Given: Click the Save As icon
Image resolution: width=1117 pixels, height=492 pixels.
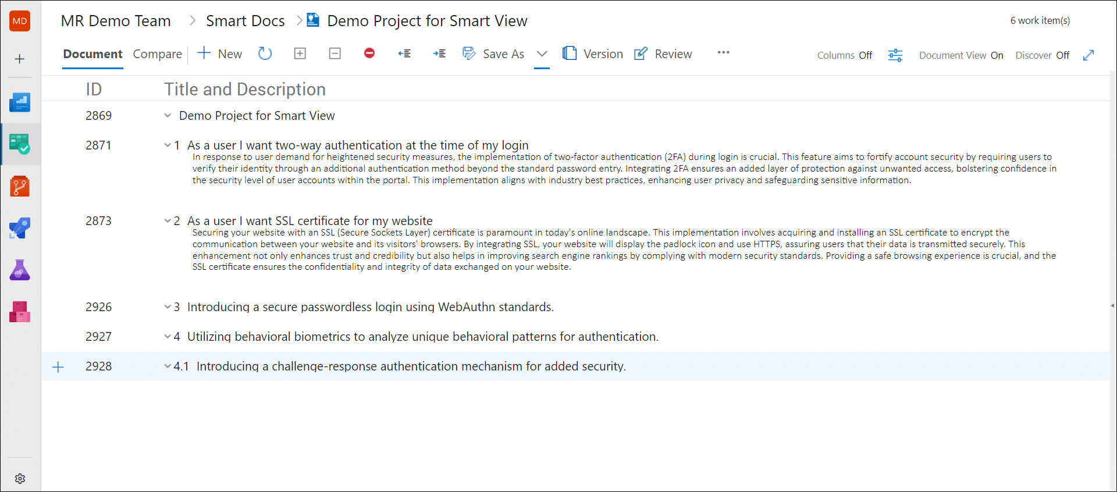Looking at the screenshot, I should [x=469, y=54].
